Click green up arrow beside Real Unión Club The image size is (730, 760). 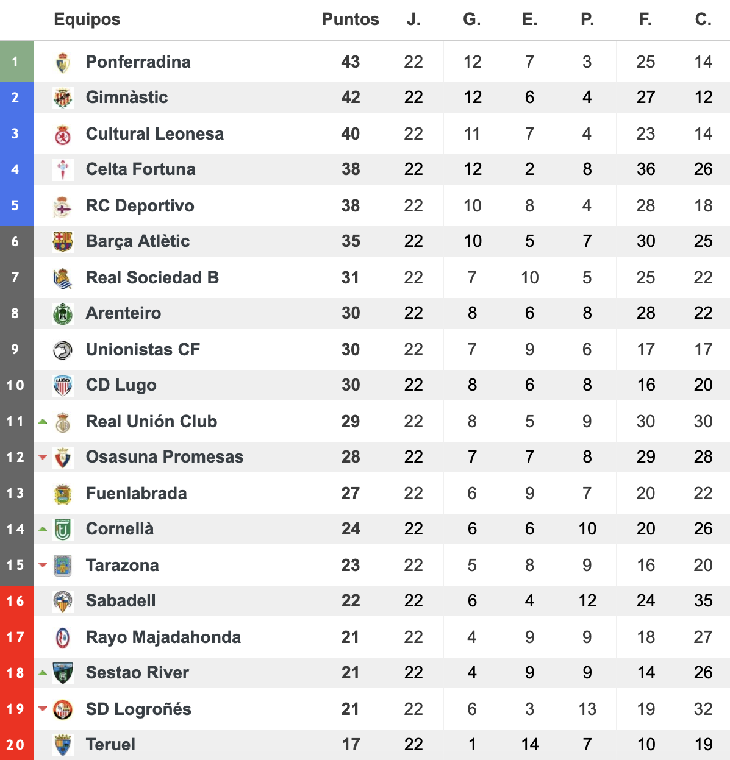pyautogui.click(x=43, y=421)
